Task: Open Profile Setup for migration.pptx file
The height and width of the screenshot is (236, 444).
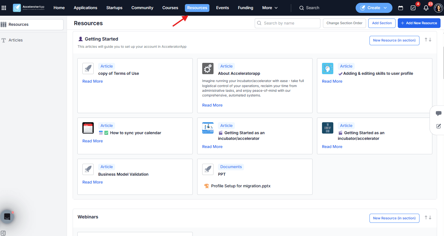Action: [241, 186]
